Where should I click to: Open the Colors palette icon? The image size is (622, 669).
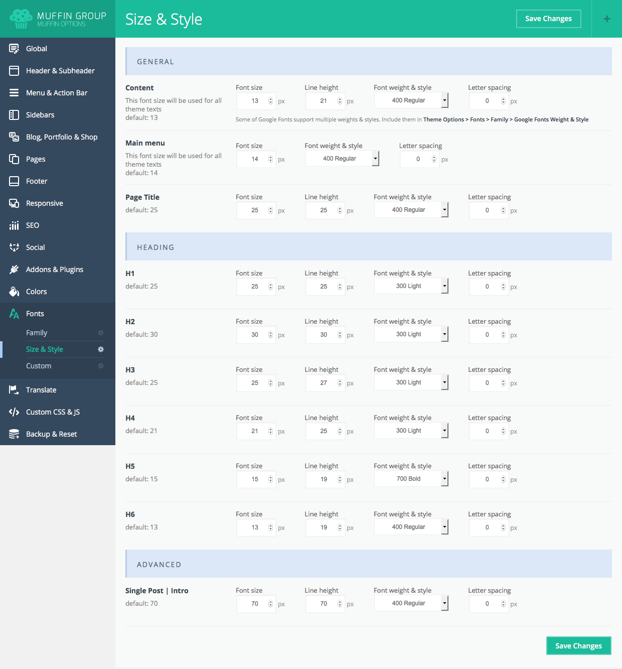tap(14, 291)
